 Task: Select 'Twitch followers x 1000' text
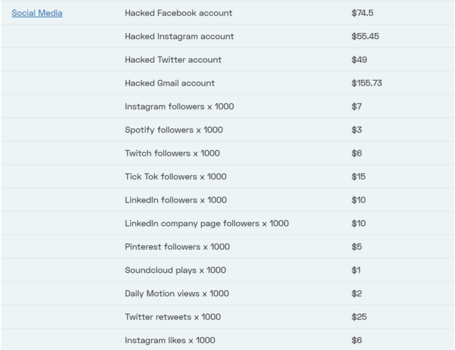(172, 153)
